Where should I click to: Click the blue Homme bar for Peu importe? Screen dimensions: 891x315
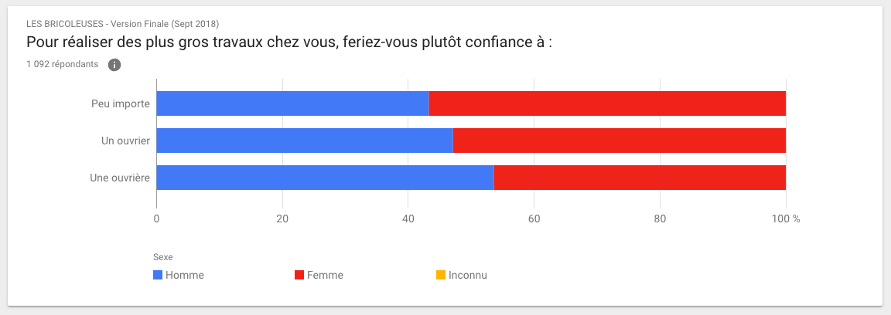(292, 103)
